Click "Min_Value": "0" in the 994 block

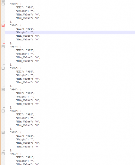click(x=28, y=36)
